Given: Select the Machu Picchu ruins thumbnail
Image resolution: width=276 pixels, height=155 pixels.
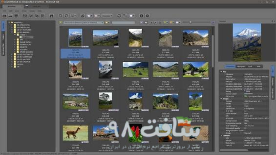Looking at the screenshot, I should point(165,101).
